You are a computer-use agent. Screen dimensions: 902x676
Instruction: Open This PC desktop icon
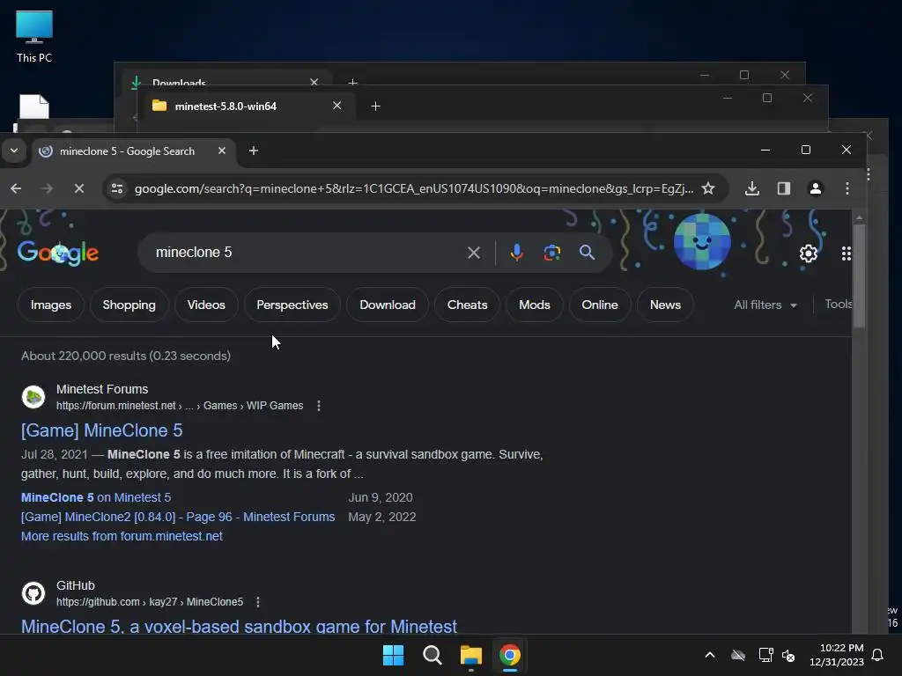click(x=34, y=36)
